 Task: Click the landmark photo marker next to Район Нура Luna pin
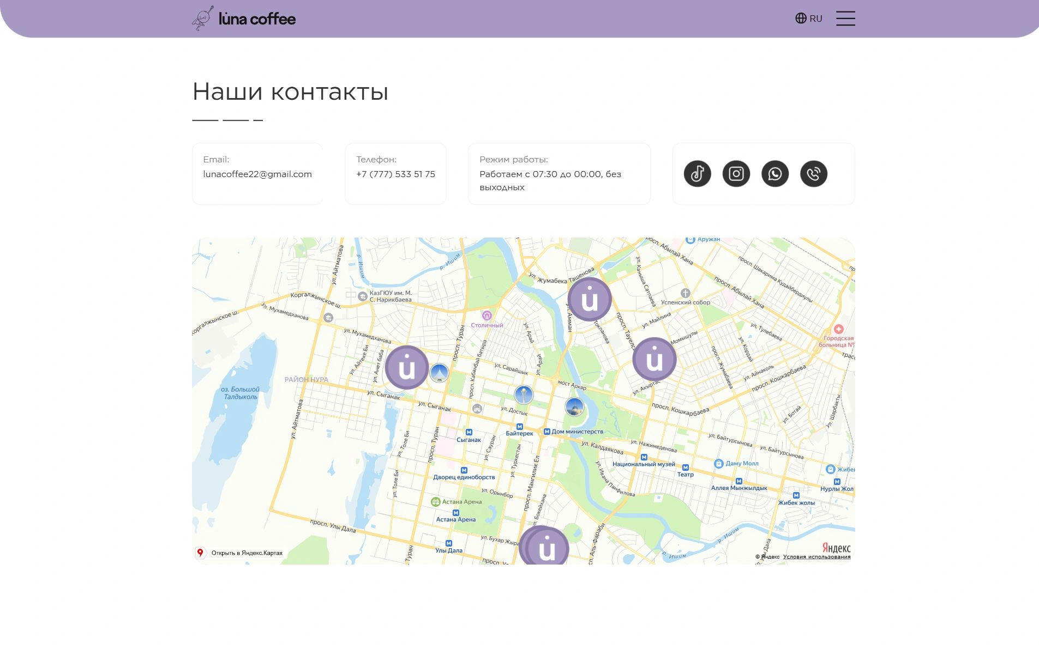[439, 373]
